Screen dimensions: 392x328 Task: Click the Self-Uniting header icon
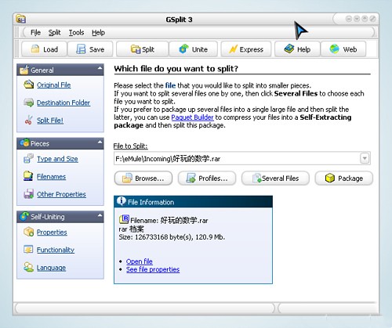click(x=24, y=216)
